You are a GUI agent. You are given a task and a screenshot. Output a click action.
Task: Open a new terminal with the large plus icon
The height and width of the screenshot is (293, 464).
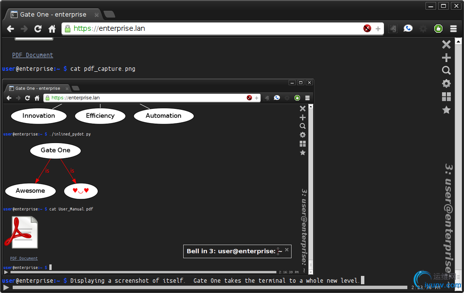tap(446, 58)
